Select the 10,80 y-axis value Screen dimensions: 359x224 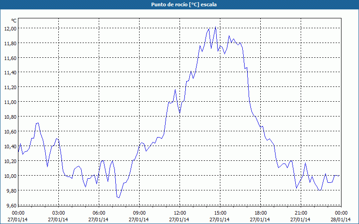tap(10, 117)
